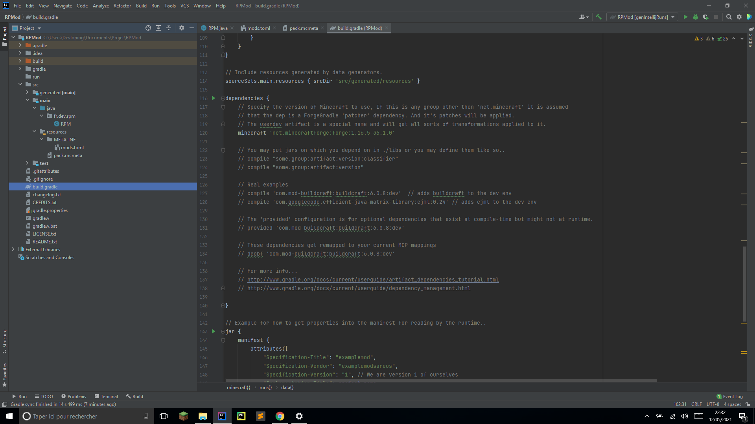The image size is (755, 424).
Task: Expand the External Libraries node
Action: [13, 249]
